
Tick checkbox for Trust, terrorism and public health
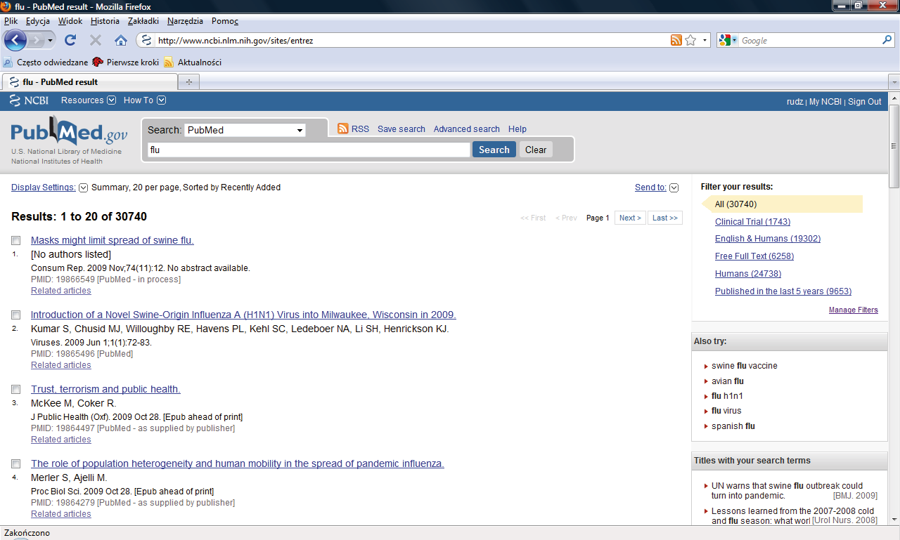15,390
